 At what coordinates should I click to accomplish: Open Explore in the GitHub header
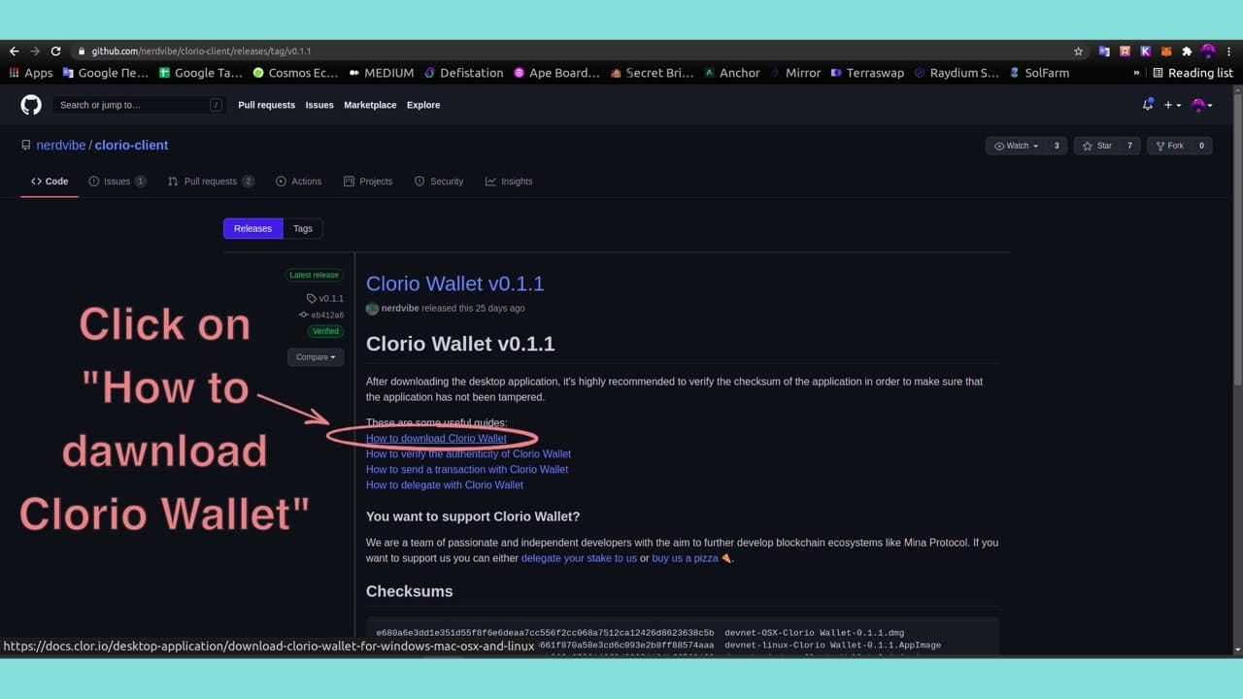423,105
